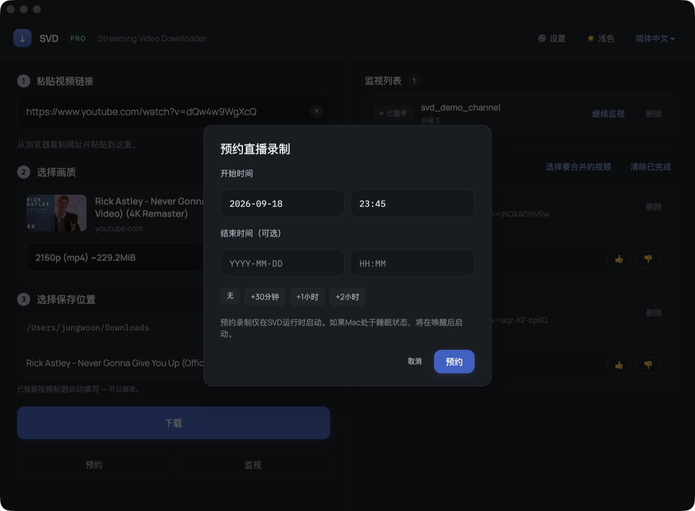Thumbs down the second completed download
The width and height of the screenshot is (695, 511).
pos(648,365)
